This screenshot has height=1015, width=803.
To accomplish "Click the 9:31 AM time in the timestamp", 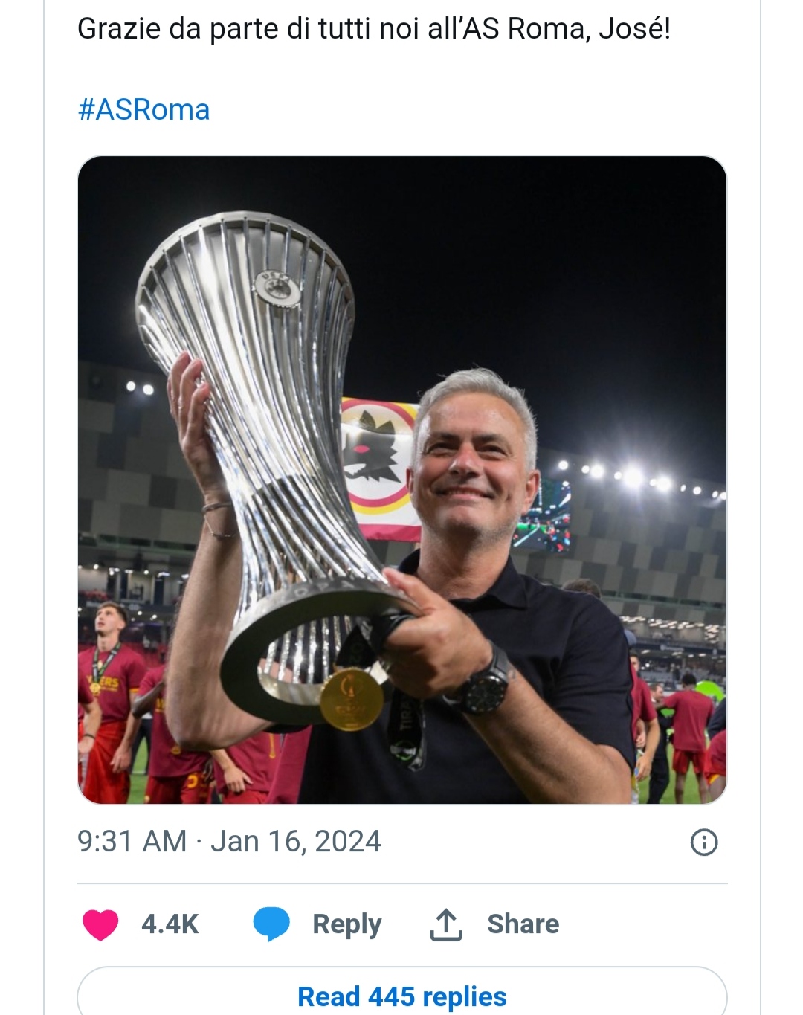I will pyautogui.click(x=132, y=842).
